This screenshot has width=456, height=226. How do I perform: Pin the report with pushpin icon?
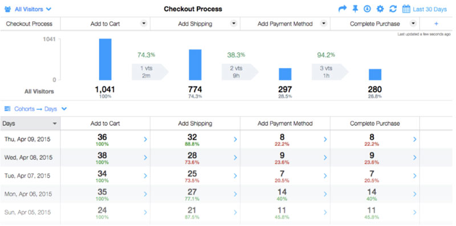click(355, 9)
